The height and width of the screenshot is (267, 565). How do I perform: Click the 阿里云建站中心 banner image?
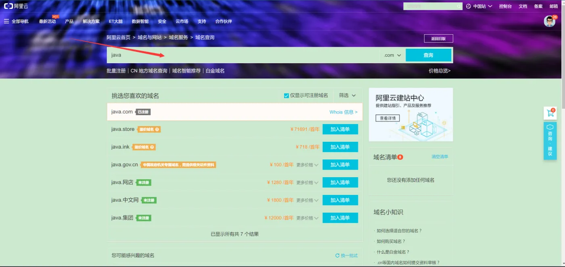pos(411,115)
